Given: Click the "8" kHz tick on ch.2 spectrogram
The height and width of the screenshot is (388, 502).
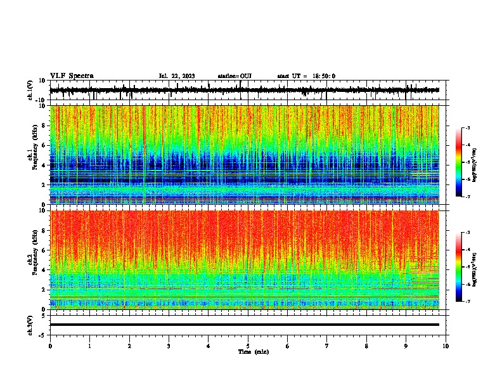Looking at the screenshot, I should (44, 231).
